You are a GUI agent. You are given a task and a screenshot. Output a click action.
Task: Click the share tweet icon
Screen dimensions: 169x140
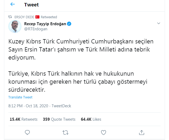pyautogui.click(x=141, y=132)
